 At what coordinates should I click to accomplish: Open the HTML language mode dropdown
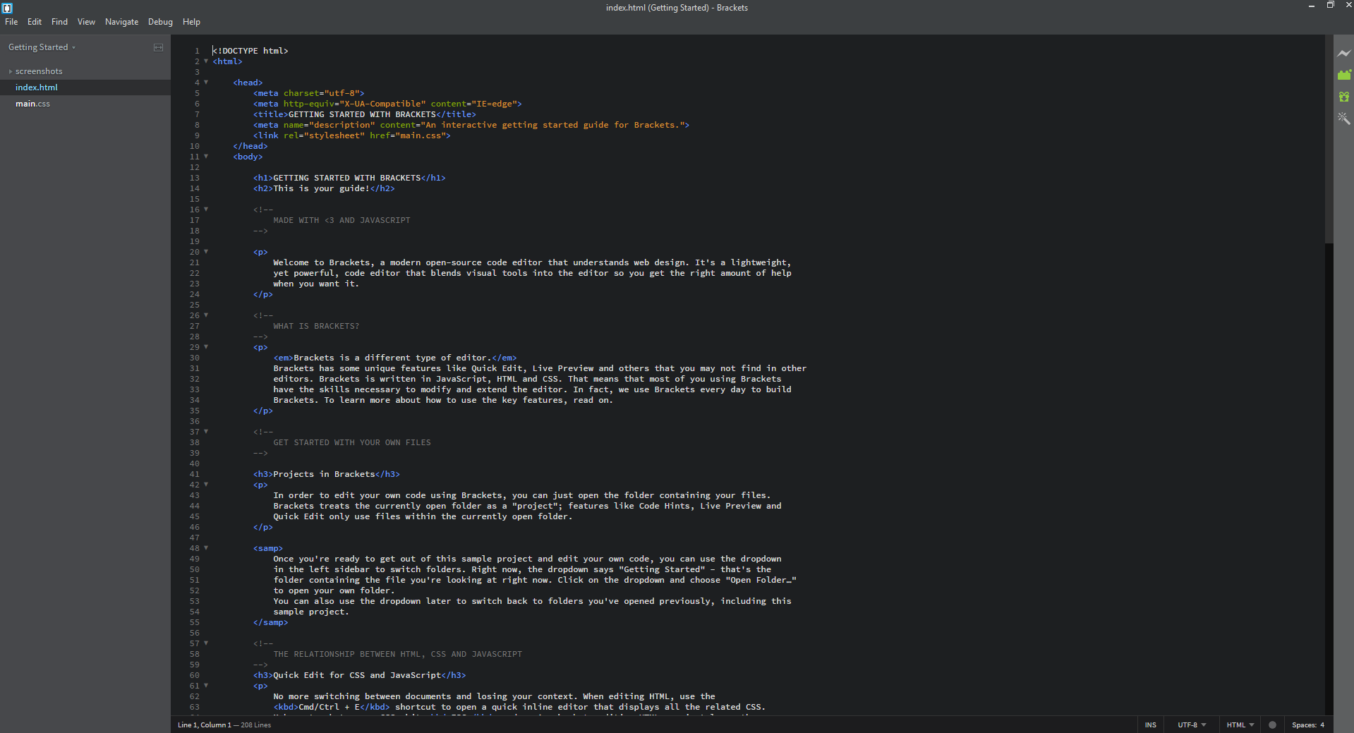point(1240,725)
